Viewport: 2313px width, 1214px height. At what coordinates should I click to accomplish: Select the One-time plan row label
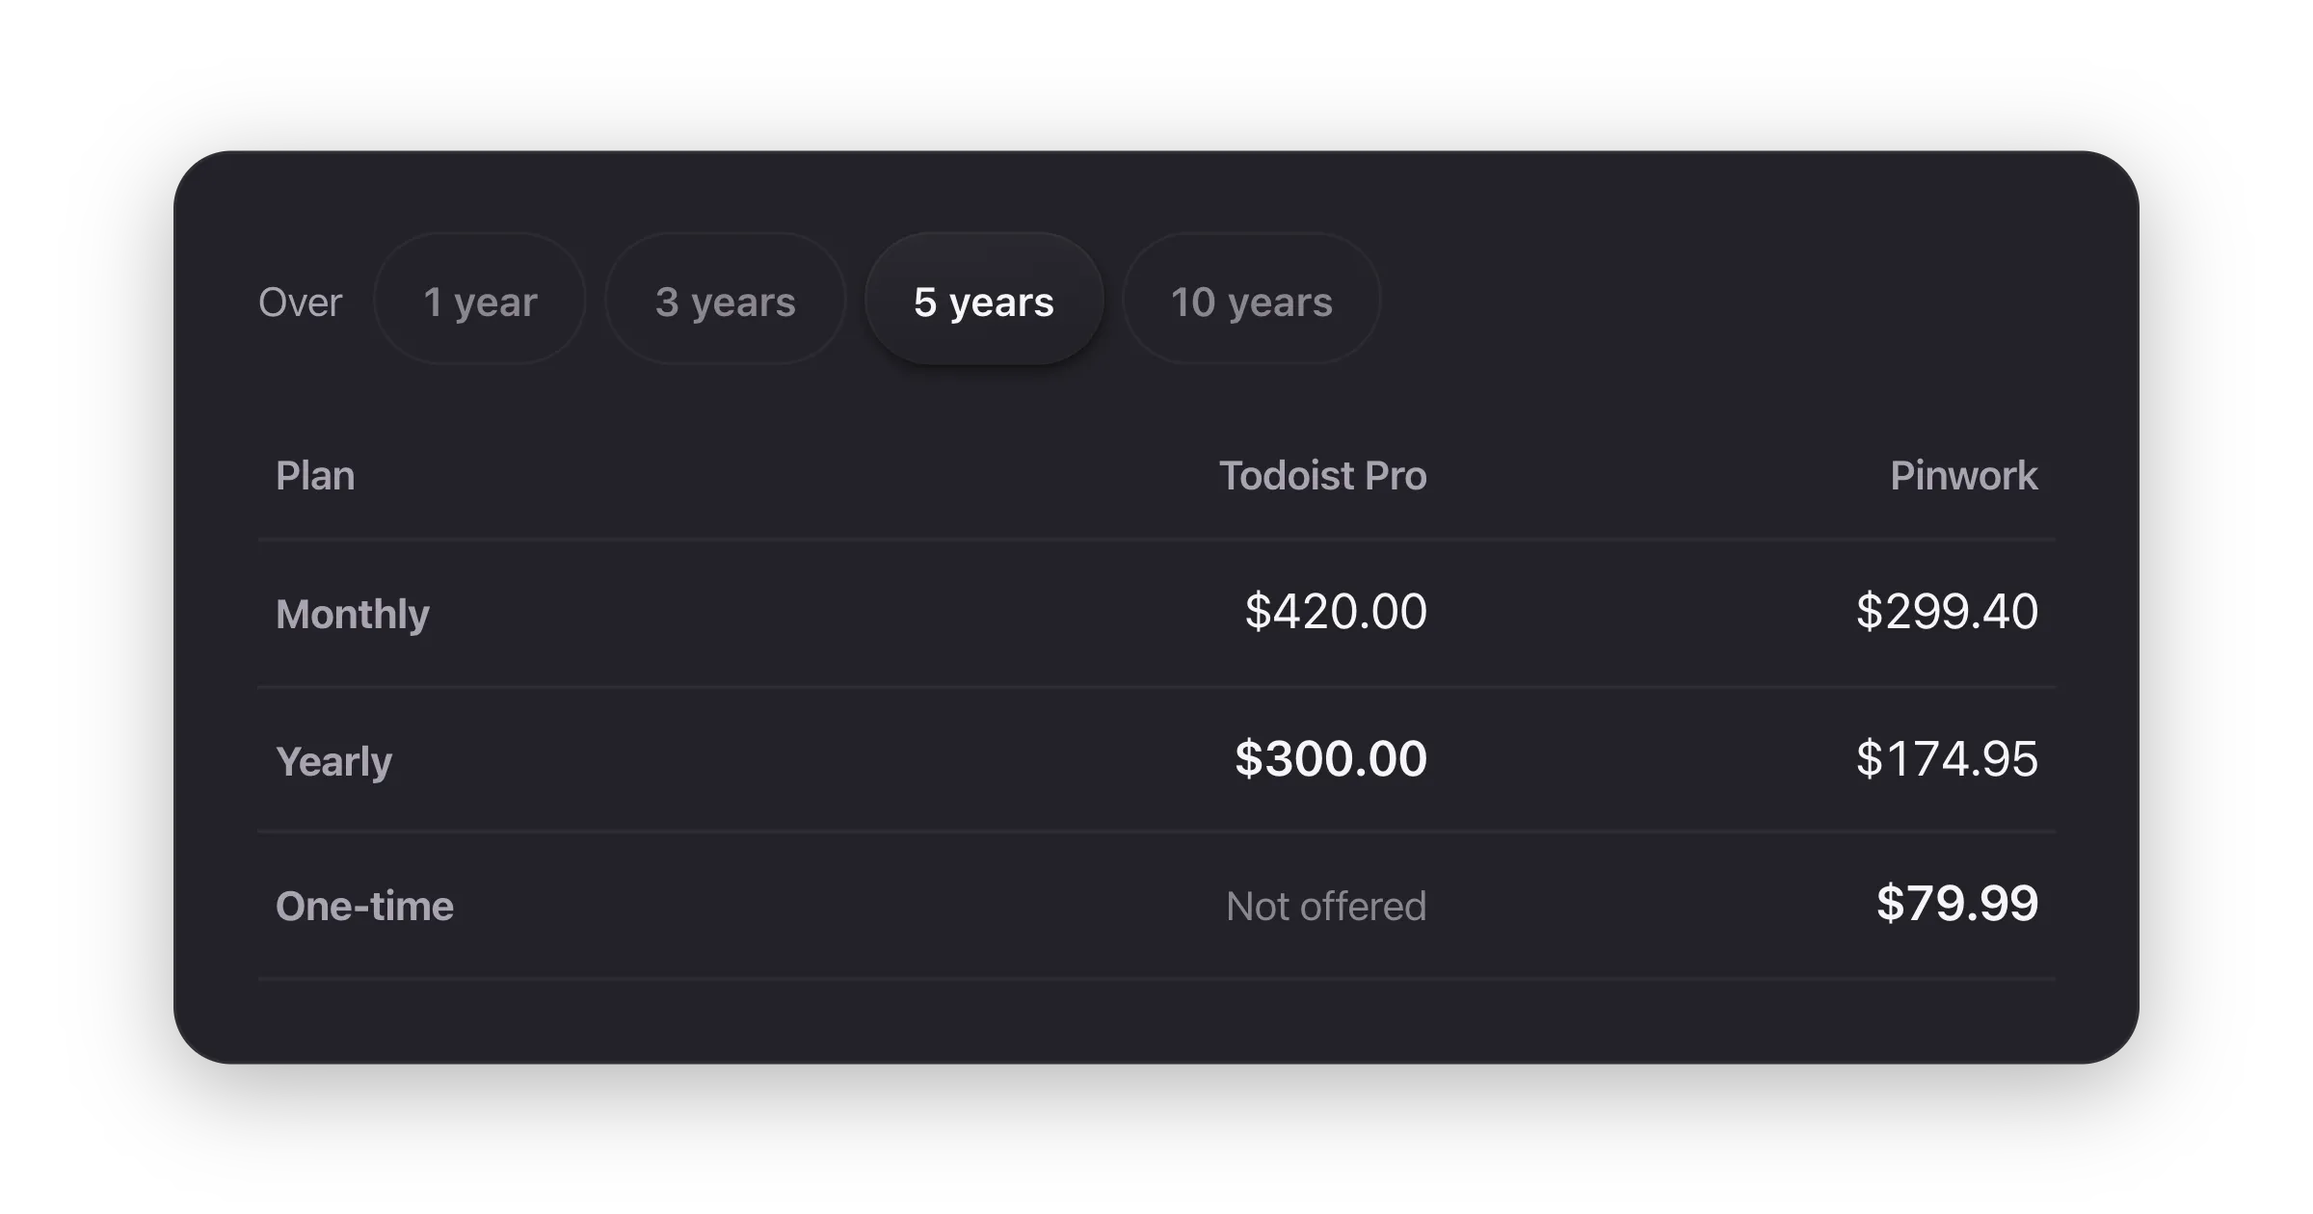(364, 906)
